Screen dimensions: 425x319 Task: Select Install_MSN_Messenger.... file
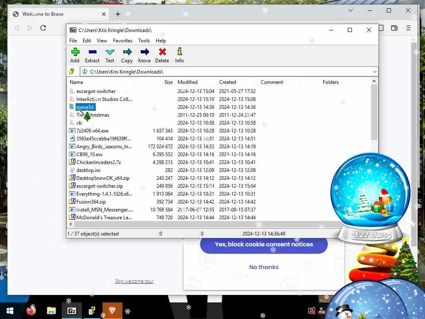[x=104, y=210]
